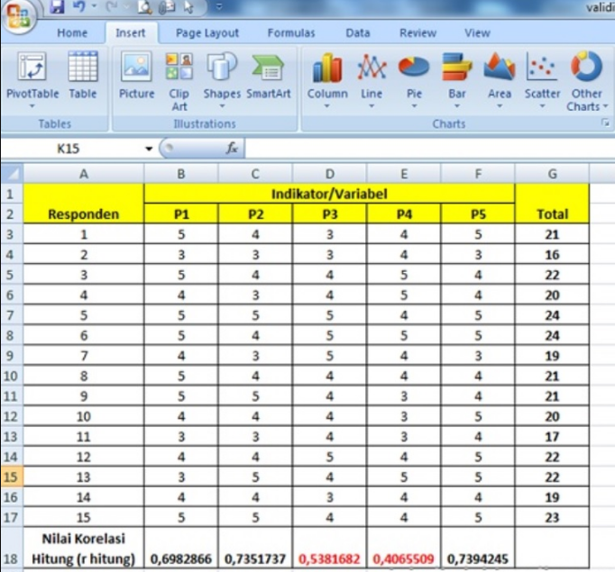Click the Total header cell
615x572 pixels.
click(x=552, y=204)
